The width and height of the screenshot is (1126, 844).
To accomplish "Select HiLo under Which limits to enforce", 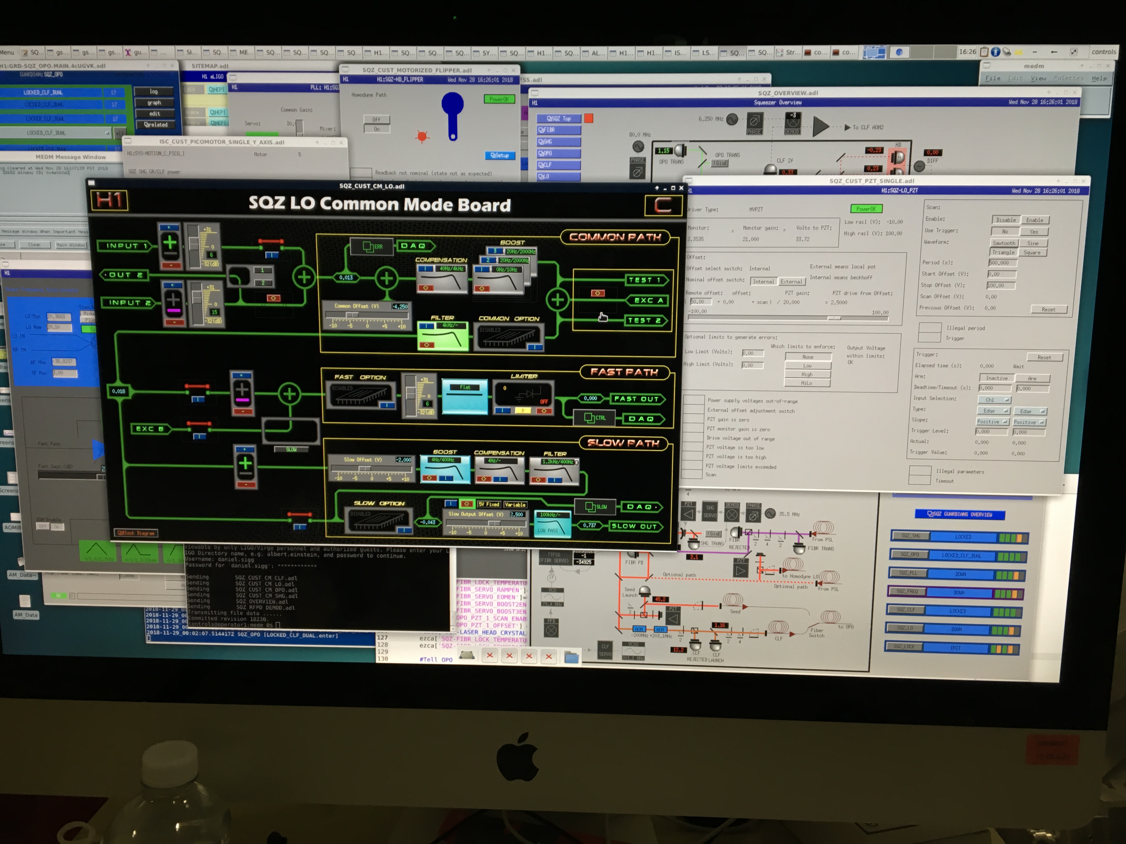I will pos(807,383).
